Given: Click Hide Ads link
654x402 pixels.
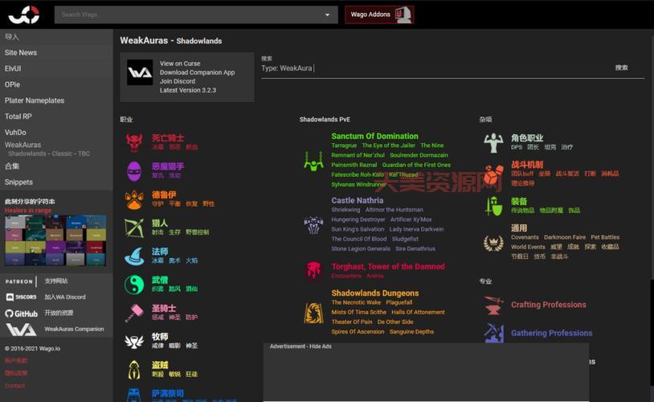Looking at the screenshot, I should pos(321,347).
